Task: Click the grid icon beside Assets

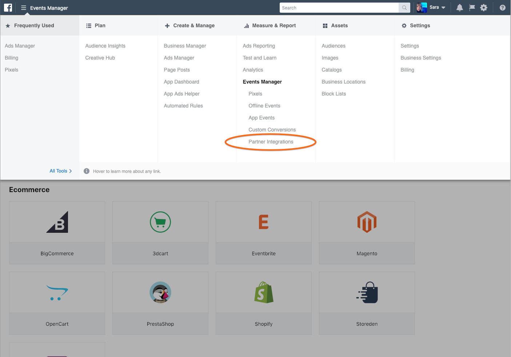Action: (x=325, y=26)
